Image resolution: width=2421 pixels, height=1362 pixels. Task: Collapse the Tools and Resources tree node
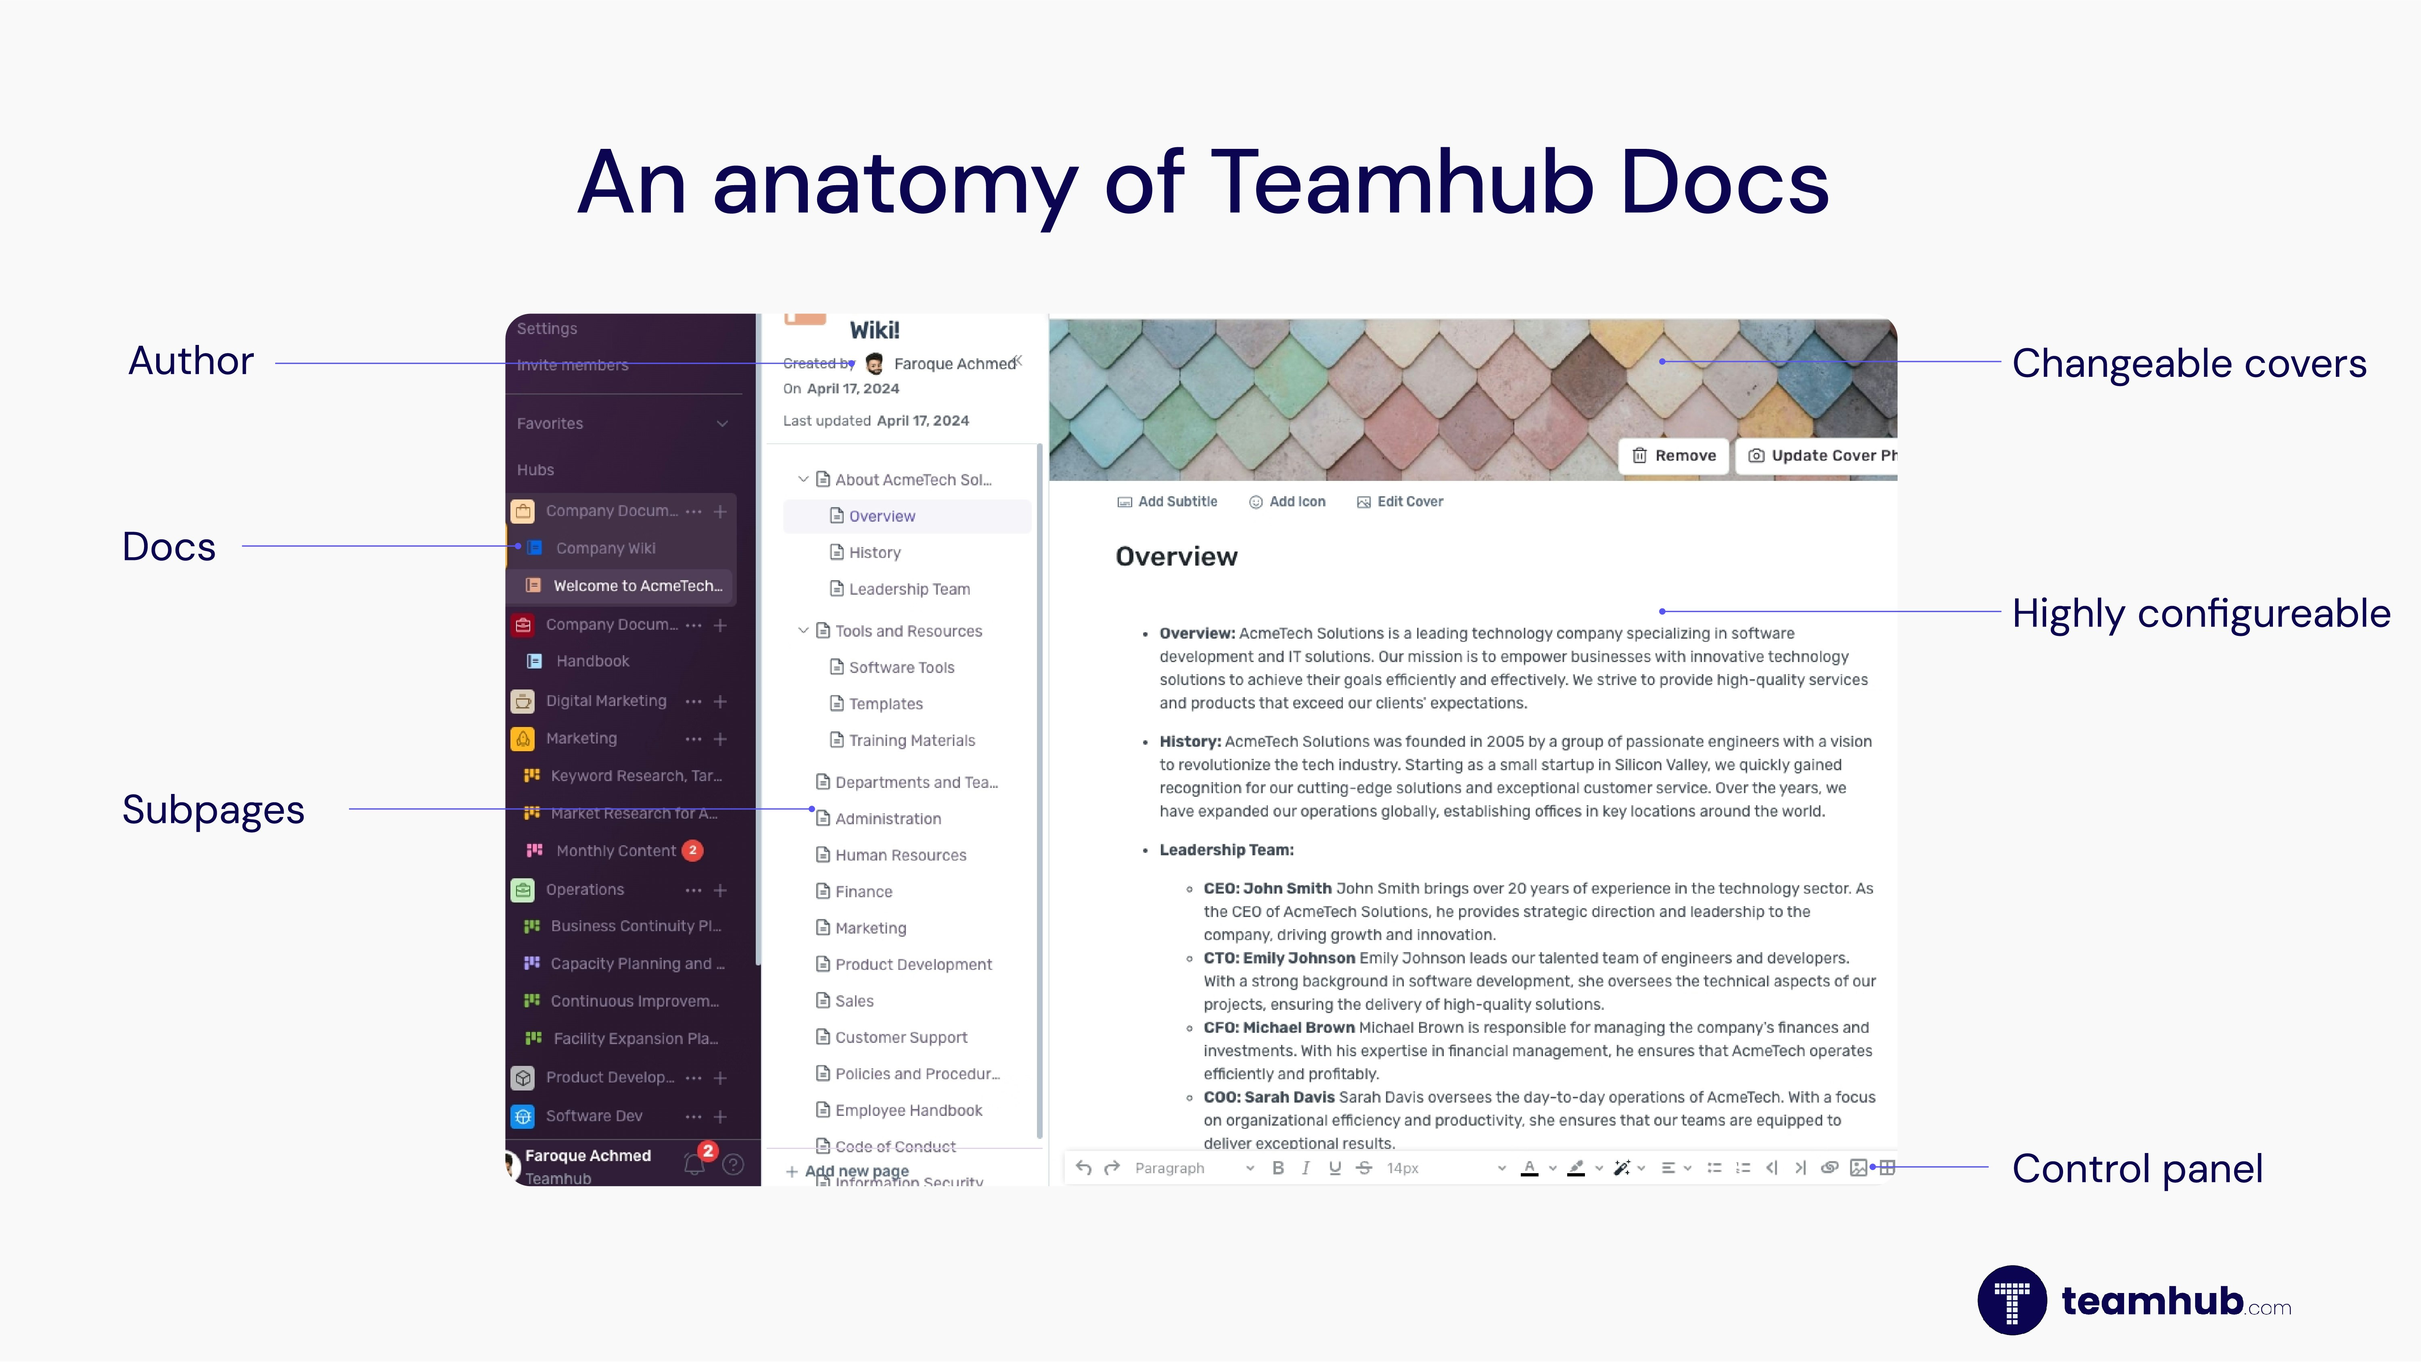803,631
